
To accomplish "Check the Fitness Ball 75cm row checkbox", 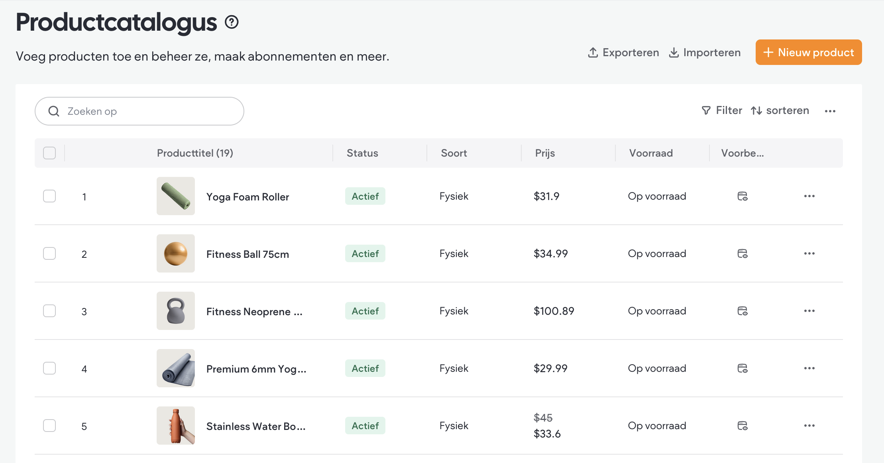I will tap(49, 253).
